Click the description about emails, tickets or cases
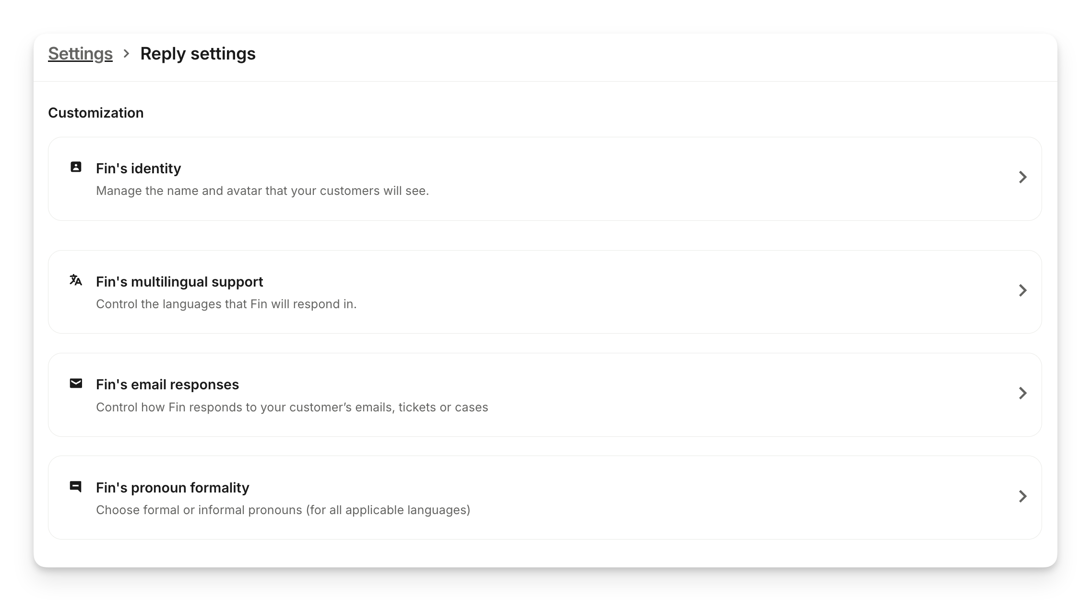The image size is (1091, 601). coord(292,408)
